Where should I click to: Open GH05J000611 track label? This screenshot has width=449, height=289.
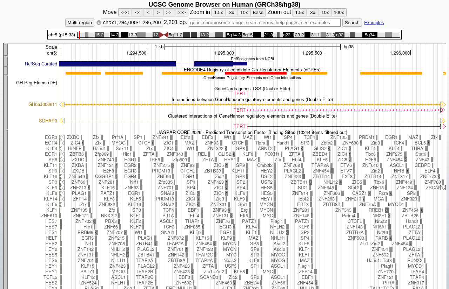pos(43,104)
